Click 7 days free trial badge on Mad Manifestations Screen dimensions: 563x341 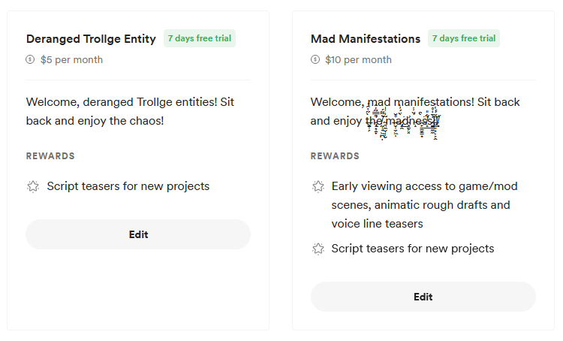[x=464, y=38]
